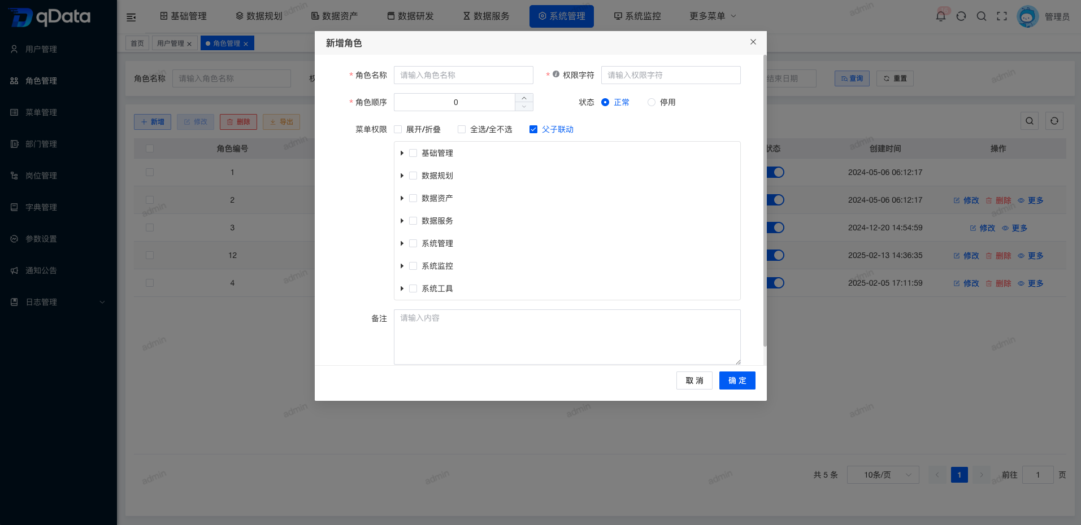Open the header search magnifier icon
Image resolution: width=1081 pixels, height=525 pixels.
(x=982, y=16)
